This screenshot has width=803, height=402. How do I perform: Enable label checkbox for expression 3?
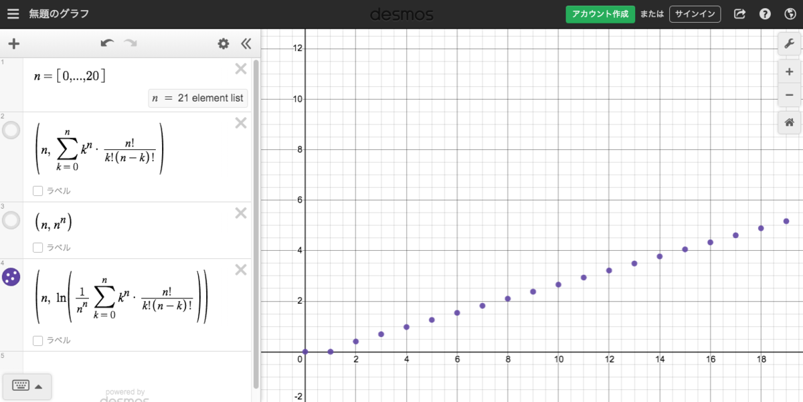pos(38,247)
